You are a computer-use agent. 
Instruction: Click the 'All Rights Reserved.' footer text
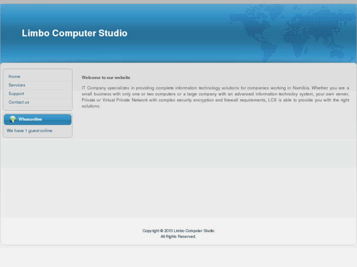tap(178, 237)
